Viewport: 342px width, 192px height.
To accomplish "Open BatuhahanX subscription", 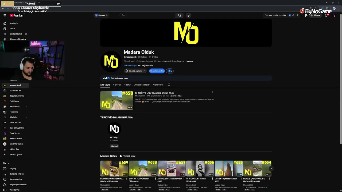I will tap(15, 107).
